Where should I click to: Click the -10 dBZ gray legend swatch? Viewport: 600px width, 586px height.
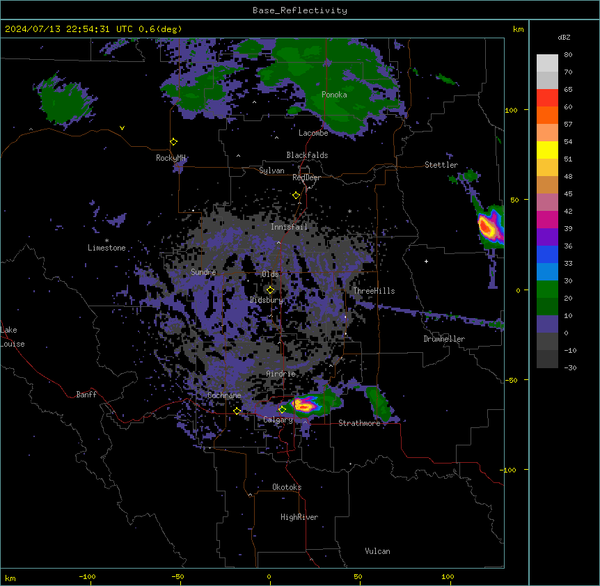tap(547, 342)
